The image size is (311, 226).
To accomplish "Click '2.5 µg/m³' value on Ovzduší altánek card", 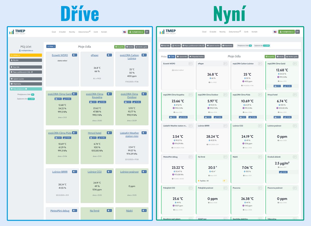I will coord(282,163).
